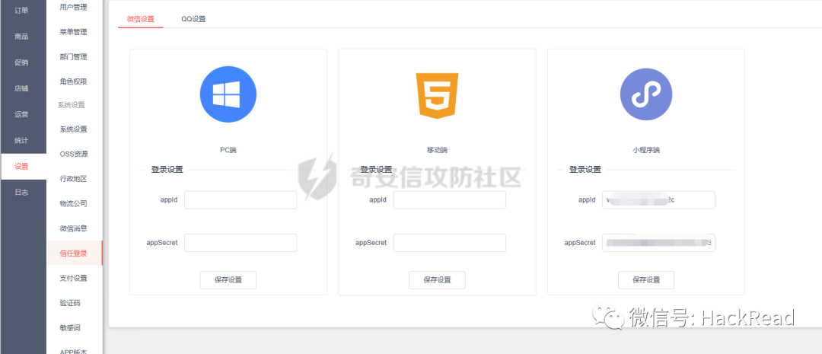Click the 移动端 appId input field
Image resolution: width=822 pixels, height=354 pixels.
pos(449,199)
